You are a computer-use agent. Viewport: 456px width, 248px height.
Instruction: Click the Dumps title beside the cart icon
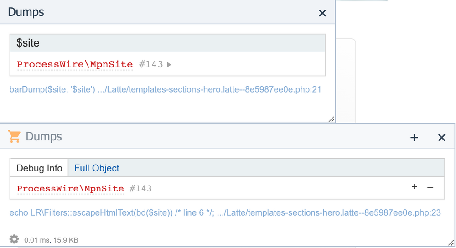[x=44, y=136]
